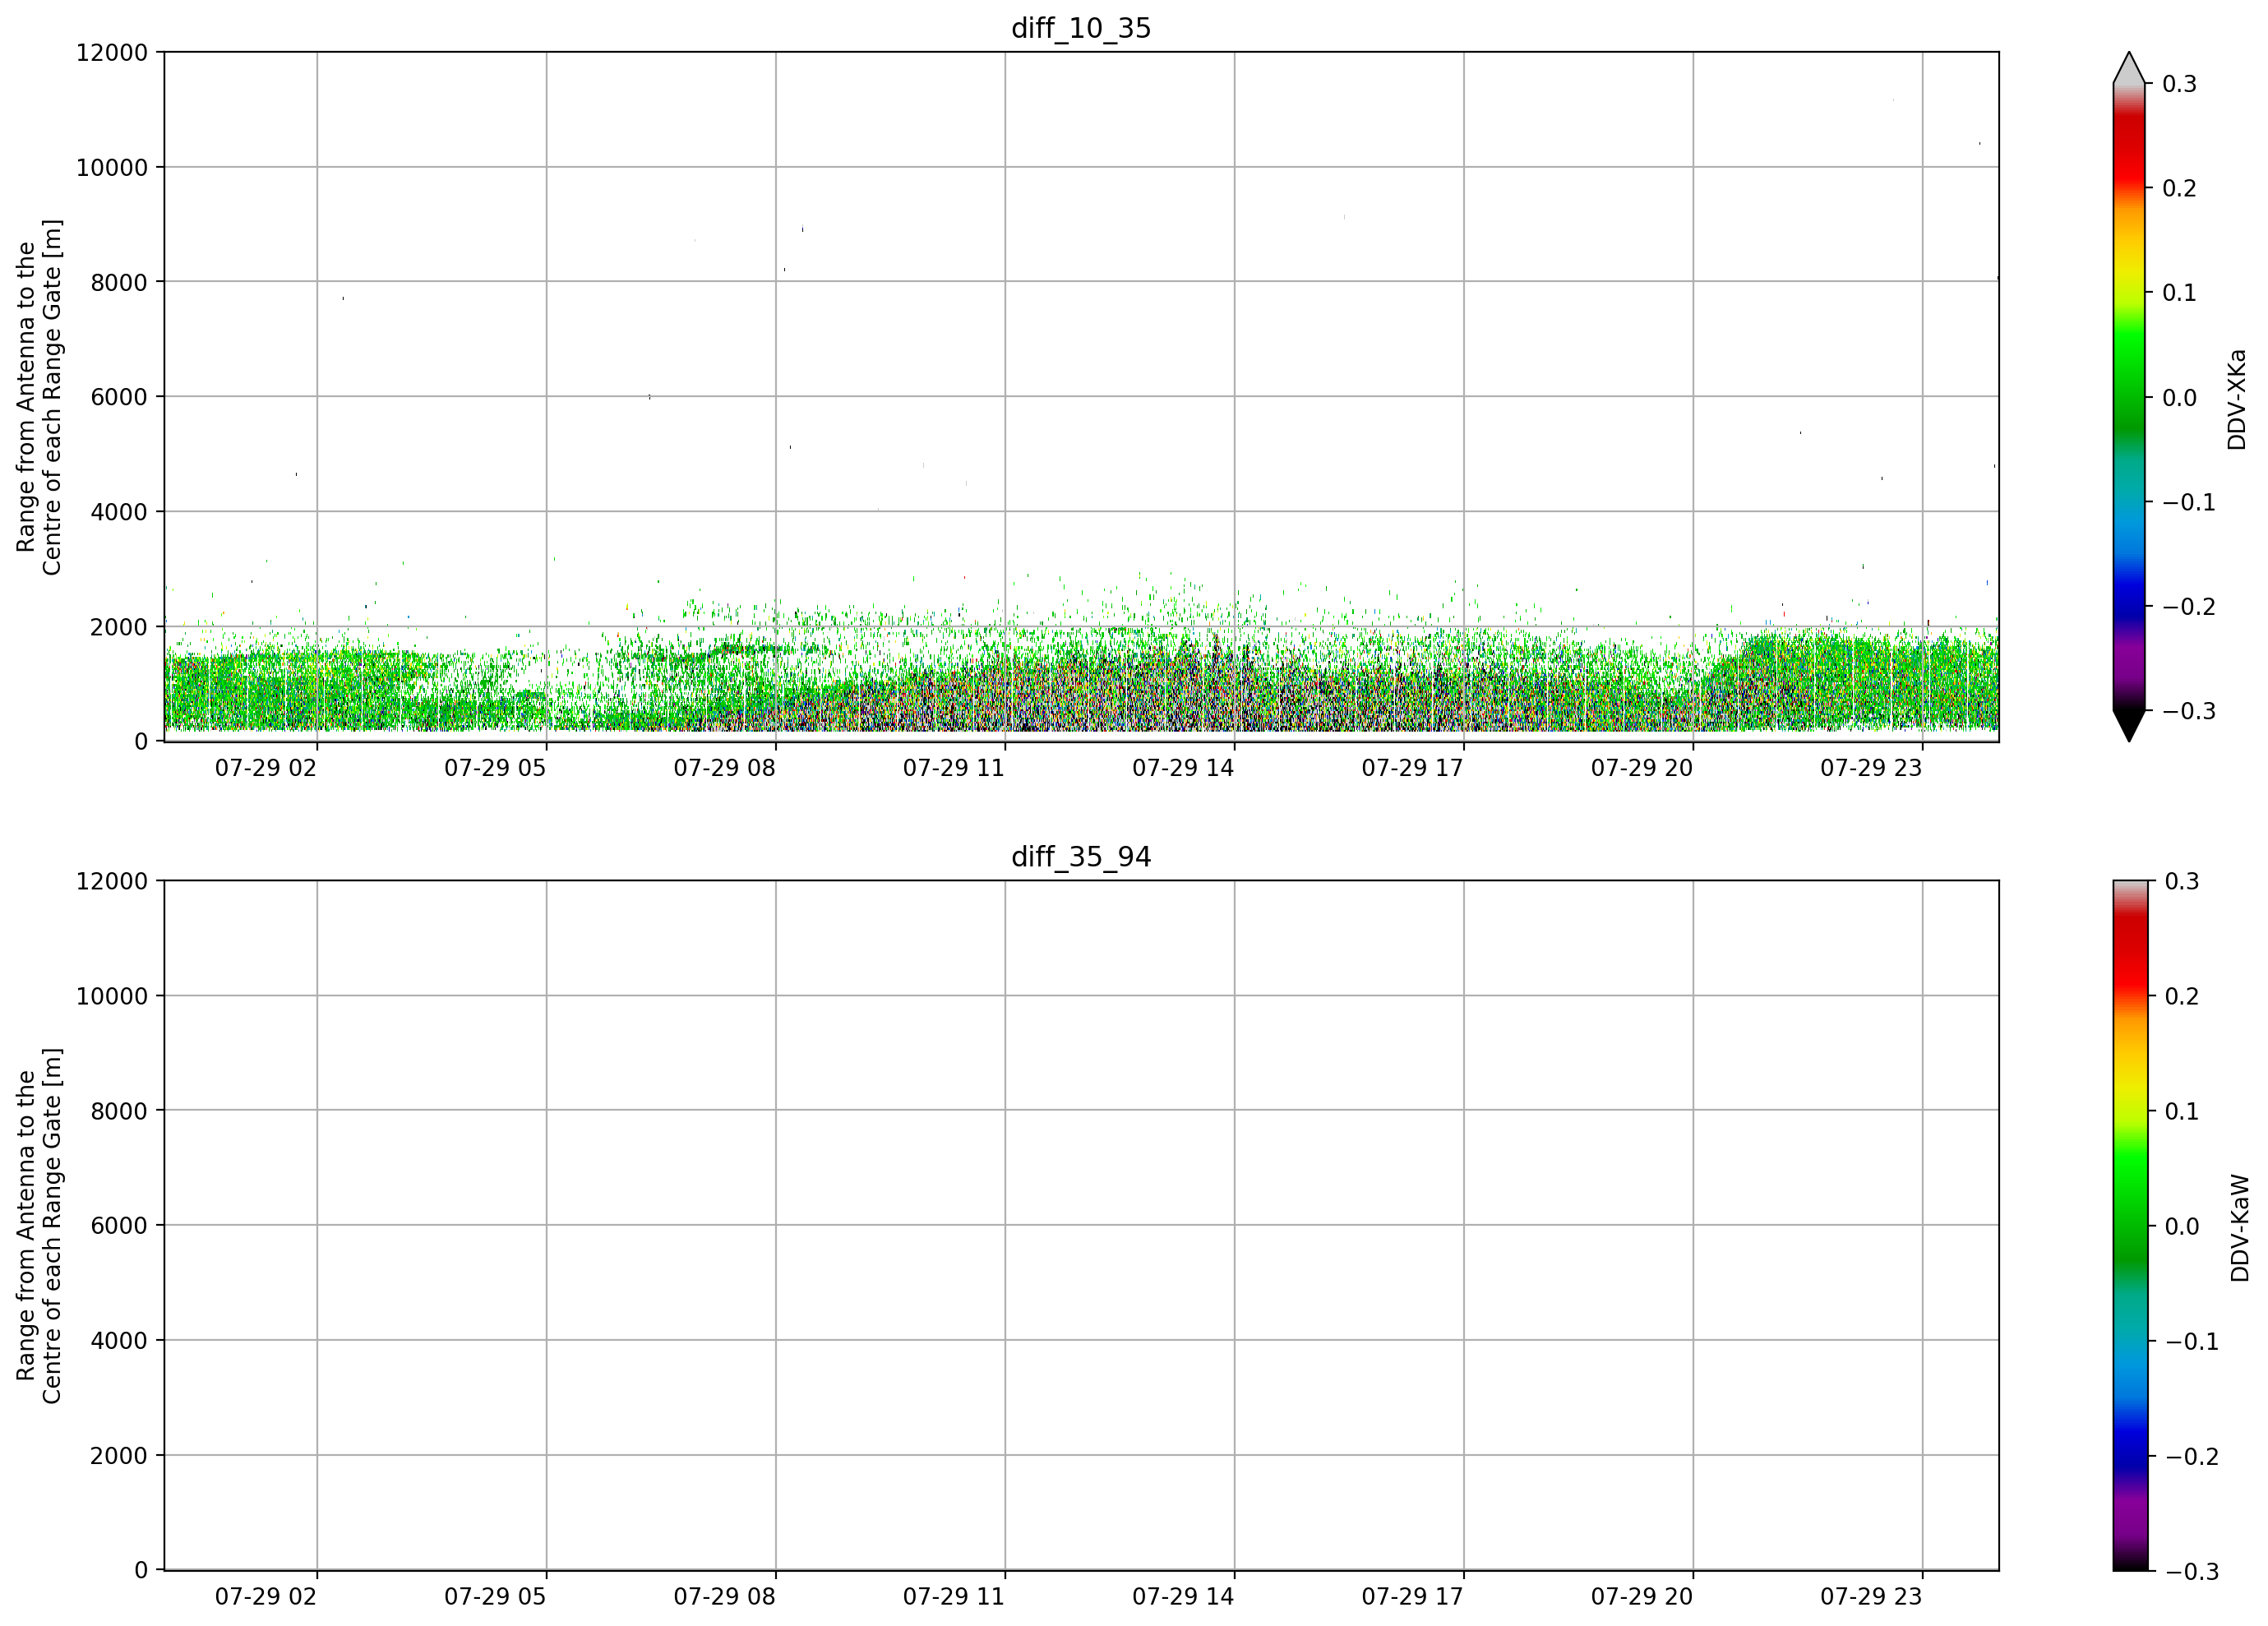The width and height of the screenshot is (2268, 1626).
Task: Click the 4000 y-tick on diff_10_35 plot
Action: pyautogui.click(x=119, y=512)
